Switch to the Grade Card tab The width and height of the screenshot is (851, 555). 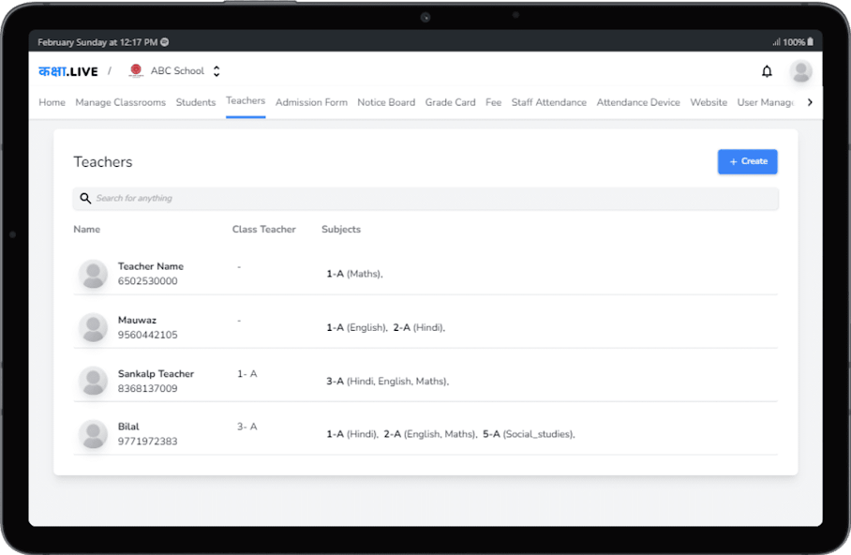pyautogui.click(x=451, y=102)
